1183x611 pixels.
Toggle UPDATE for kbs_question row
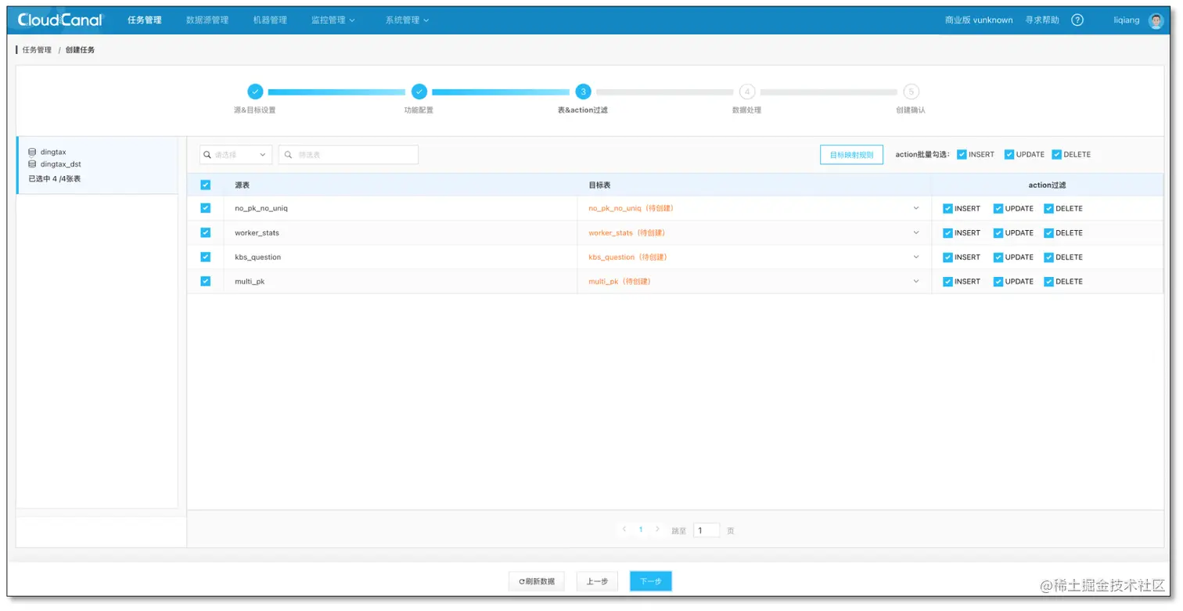click(x=998, y=257)
